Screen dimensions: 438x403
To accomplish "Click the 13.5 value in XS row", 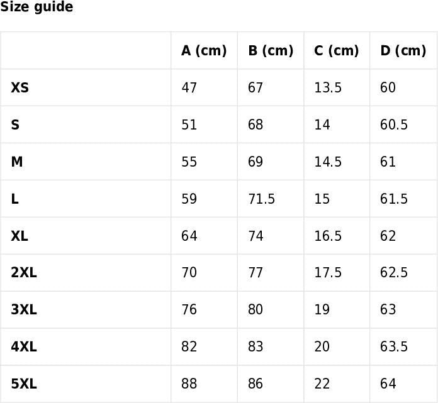I will (328, 88).
